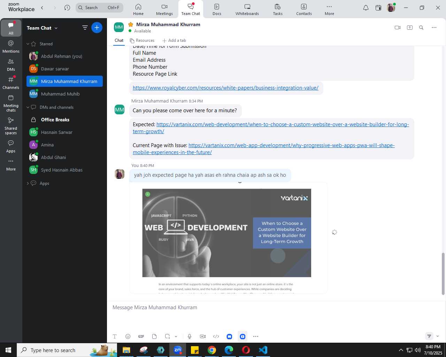Click the Search field
The height and width of the screenshot is (357, 446).
[99, 8]
